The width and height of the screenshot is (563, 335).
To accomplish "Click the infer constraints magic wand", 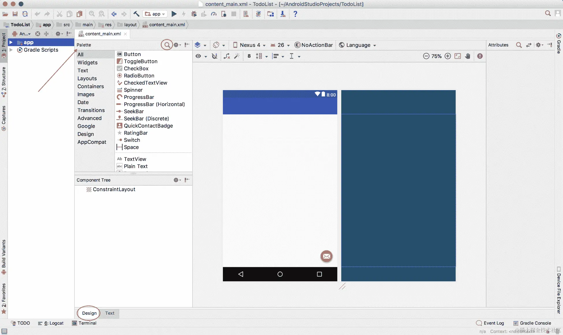I will (x=237, y=56).
